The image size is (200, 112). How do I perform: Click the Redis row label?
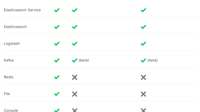(9, 77)
